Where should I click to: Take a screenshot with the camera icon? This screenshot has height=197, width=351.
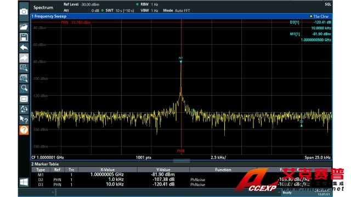24,11
